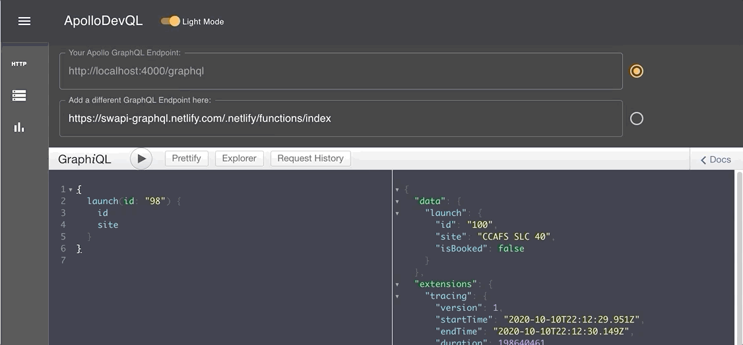
Task: Click the launch id "98" argument
Action: [155, 201]
